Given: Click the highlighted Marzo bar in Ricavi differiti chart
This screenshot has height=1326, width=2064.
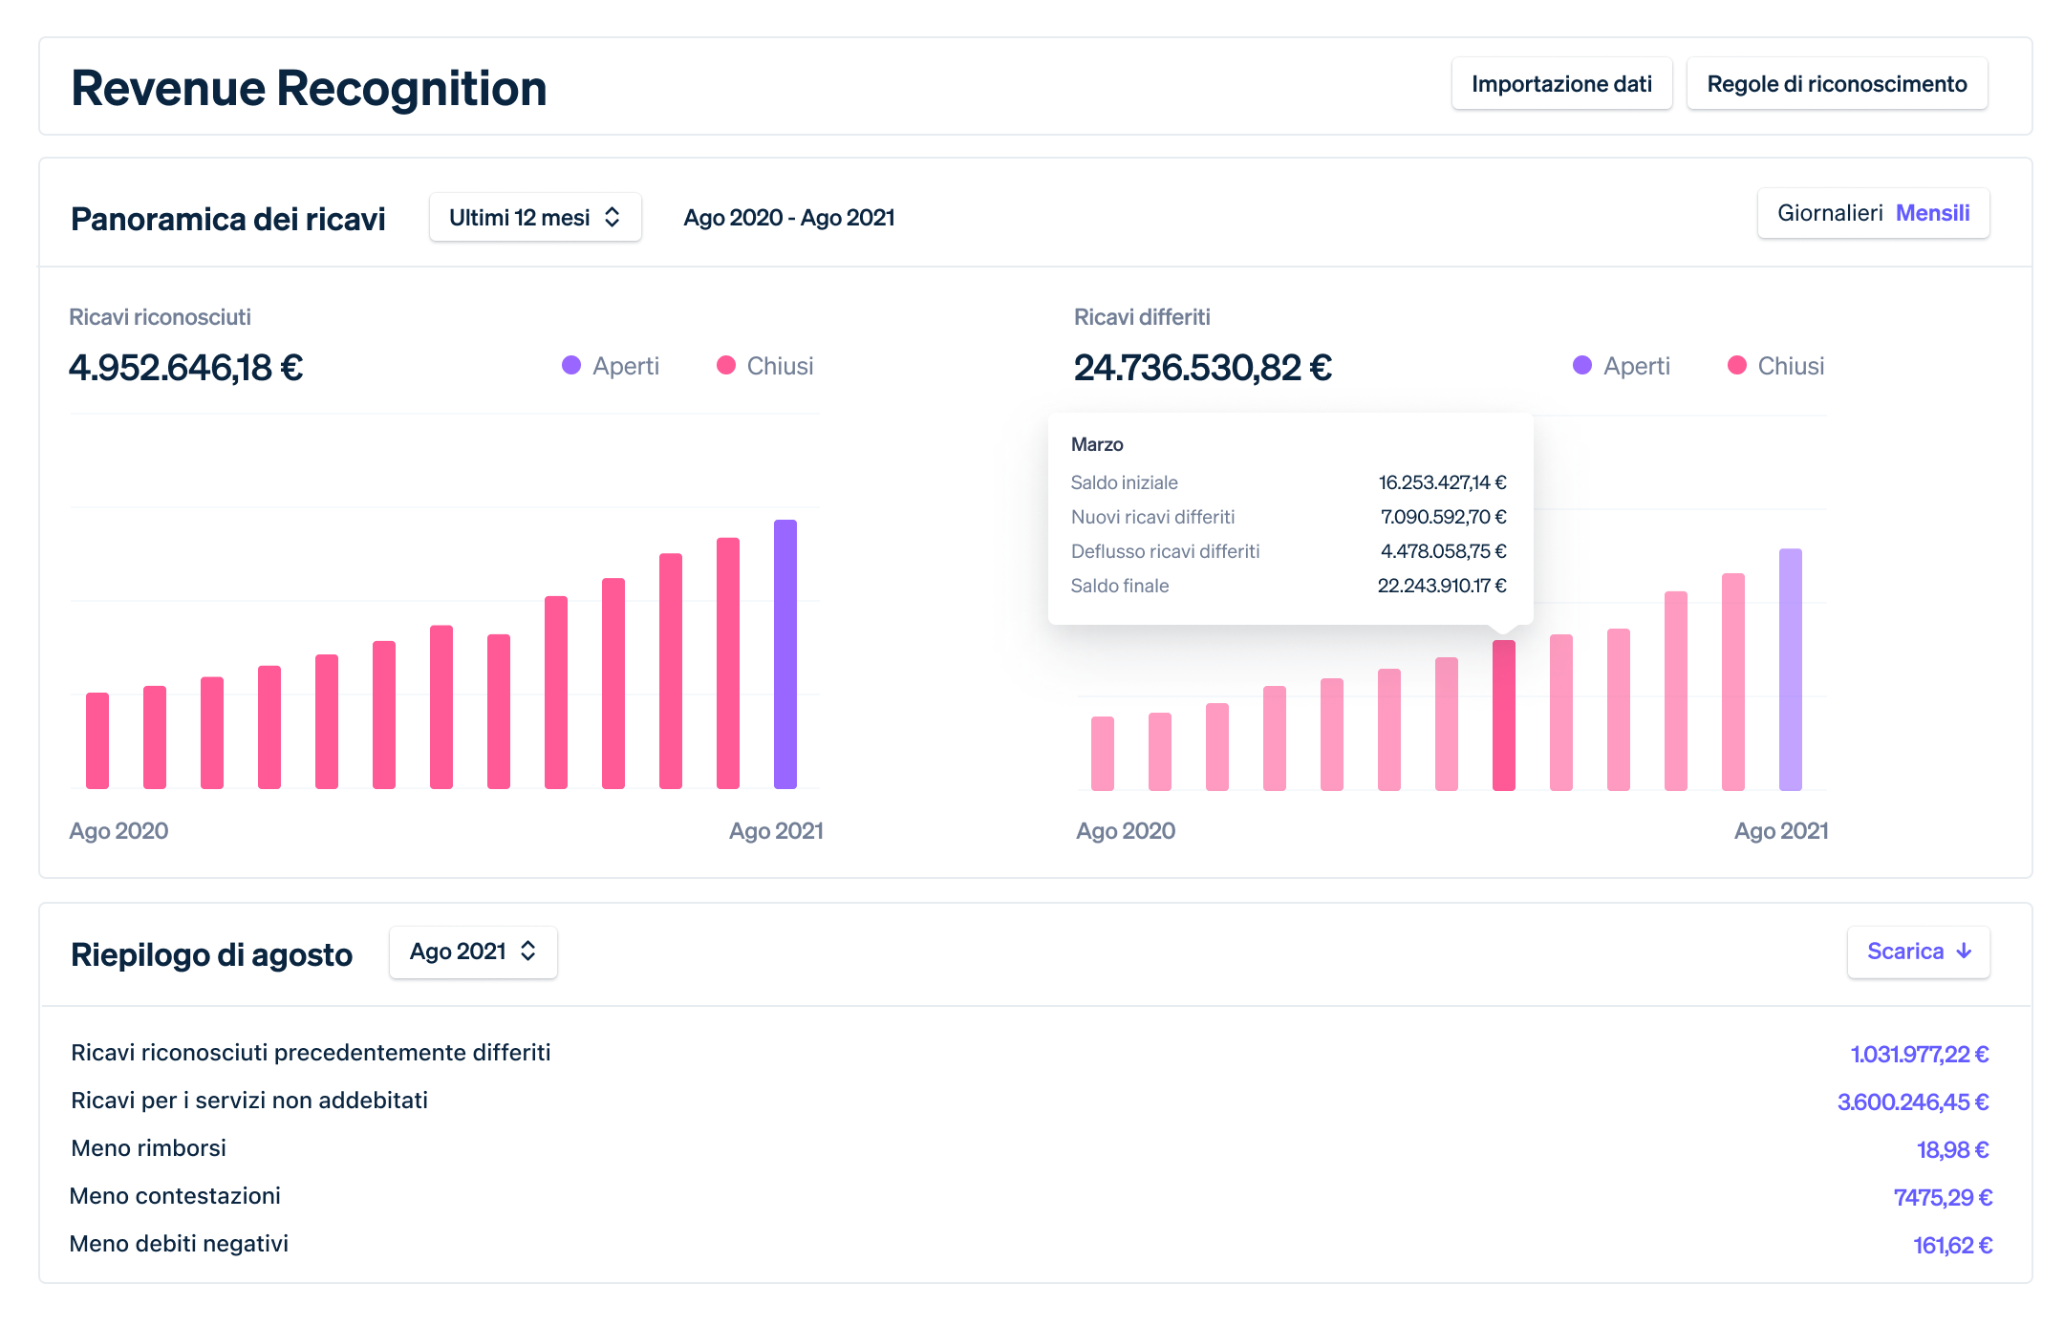Looking at the screenshot, I should click(1504, 716).
